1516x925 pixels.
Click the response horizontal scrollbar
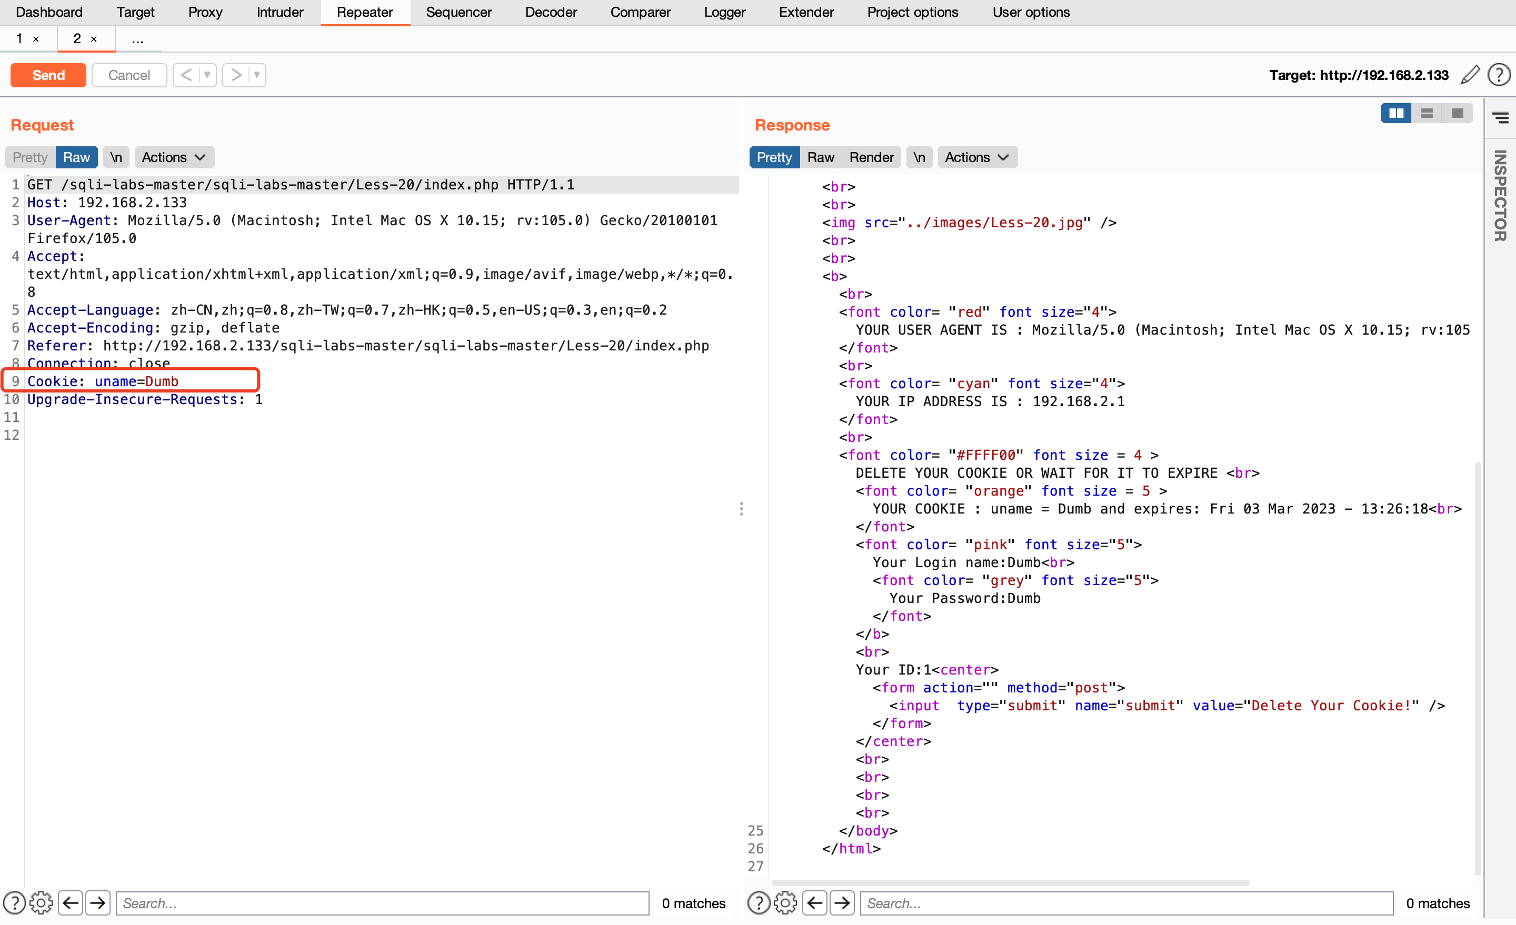[x=1010, y=882]
